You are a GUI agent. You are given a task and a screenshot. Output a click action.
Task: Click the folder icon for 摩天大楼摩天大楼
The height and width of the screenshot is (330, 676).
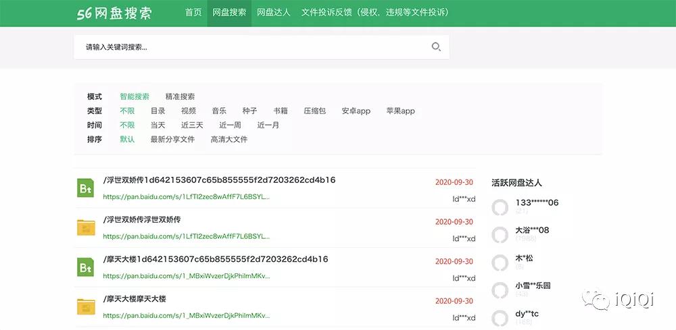[86, 306]
